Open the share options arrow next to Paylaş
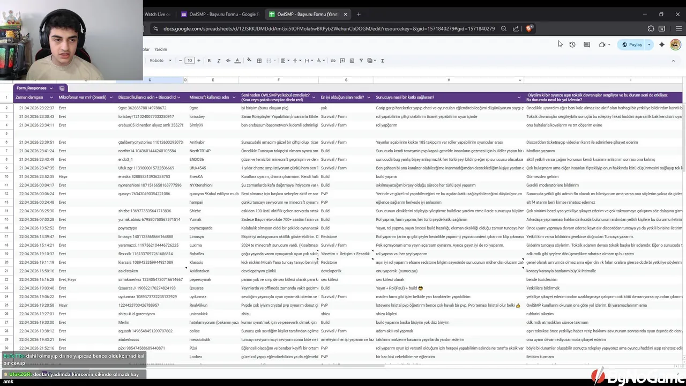Image resolution: width=686 pixels, height=386 pixels. tap(649, 44)
